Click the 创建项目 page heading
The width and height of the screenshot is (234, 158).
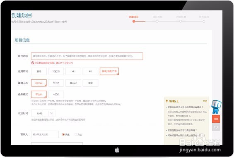(x=22, y=15)
